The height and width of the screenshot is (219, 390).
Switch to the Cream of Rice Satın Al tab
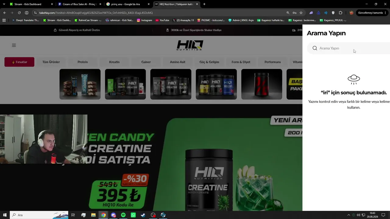[x=80, y=4]
